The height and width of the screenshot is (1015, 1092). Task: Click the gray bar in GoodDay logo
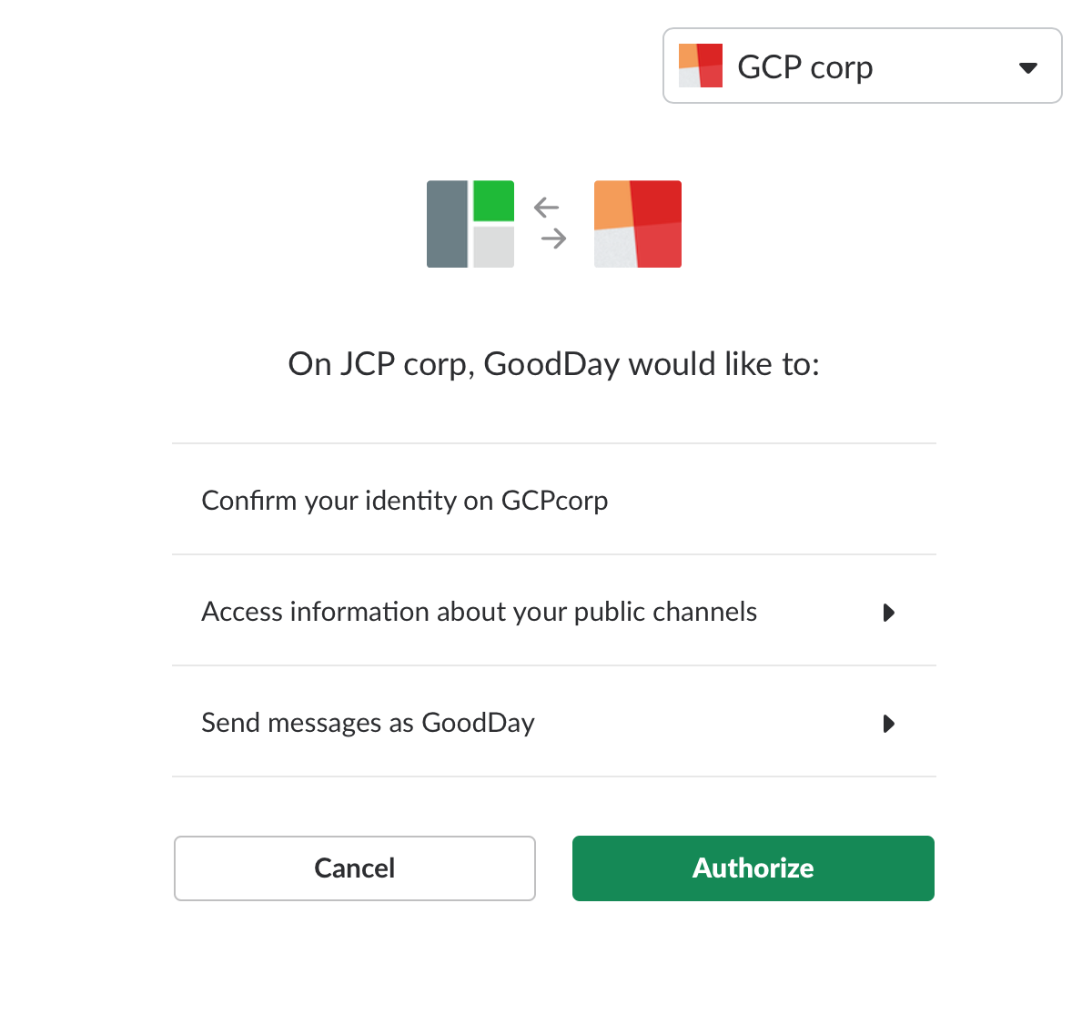tap(447, 224)
